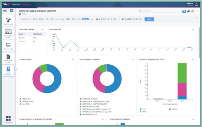Click GDPR Assessment Report v201707 title

(37, 11)
